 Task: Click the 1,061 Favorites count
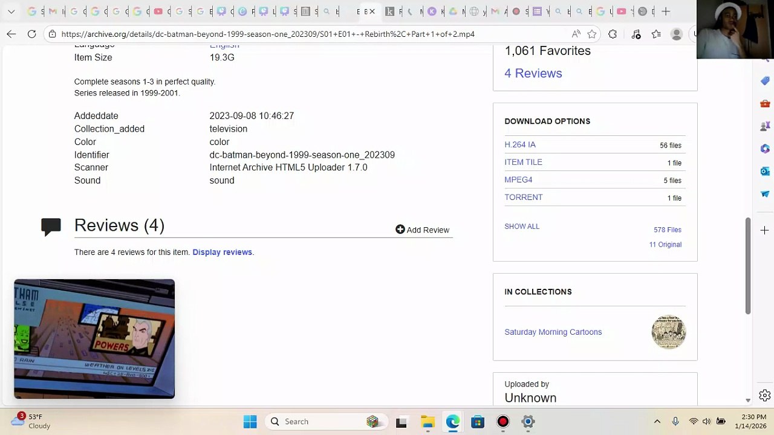[x=548, y=51]
